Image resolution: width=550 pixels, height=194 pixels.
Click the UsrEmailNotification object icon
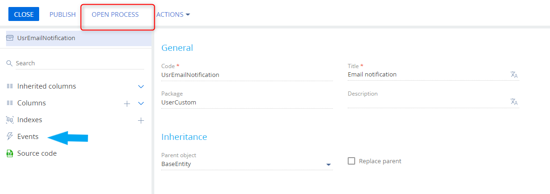[x=10, y=38]
